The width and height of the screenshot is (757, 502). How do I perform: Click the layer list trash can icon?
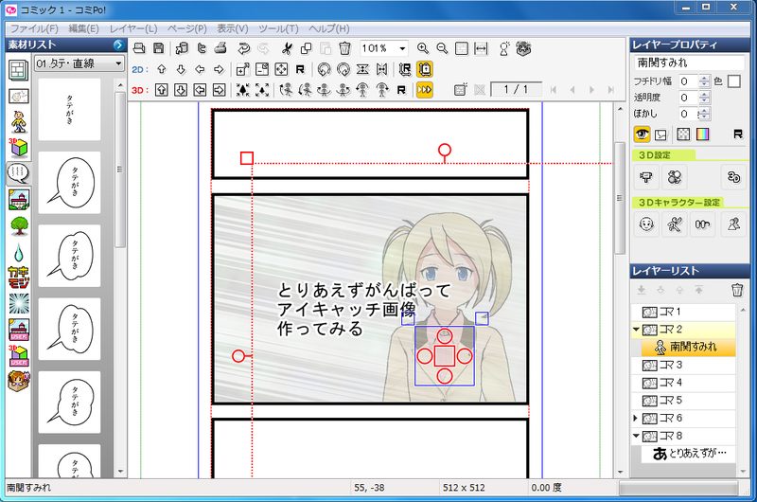(x=737, y=290)
